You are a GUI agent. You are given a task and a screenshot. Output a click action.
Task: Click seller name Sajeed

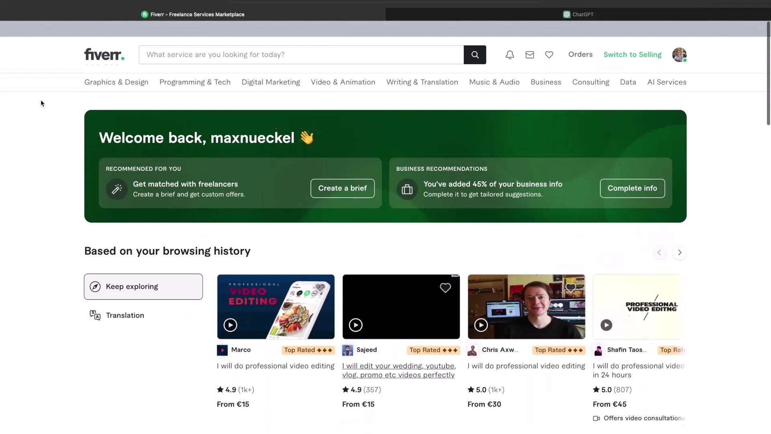367,350
